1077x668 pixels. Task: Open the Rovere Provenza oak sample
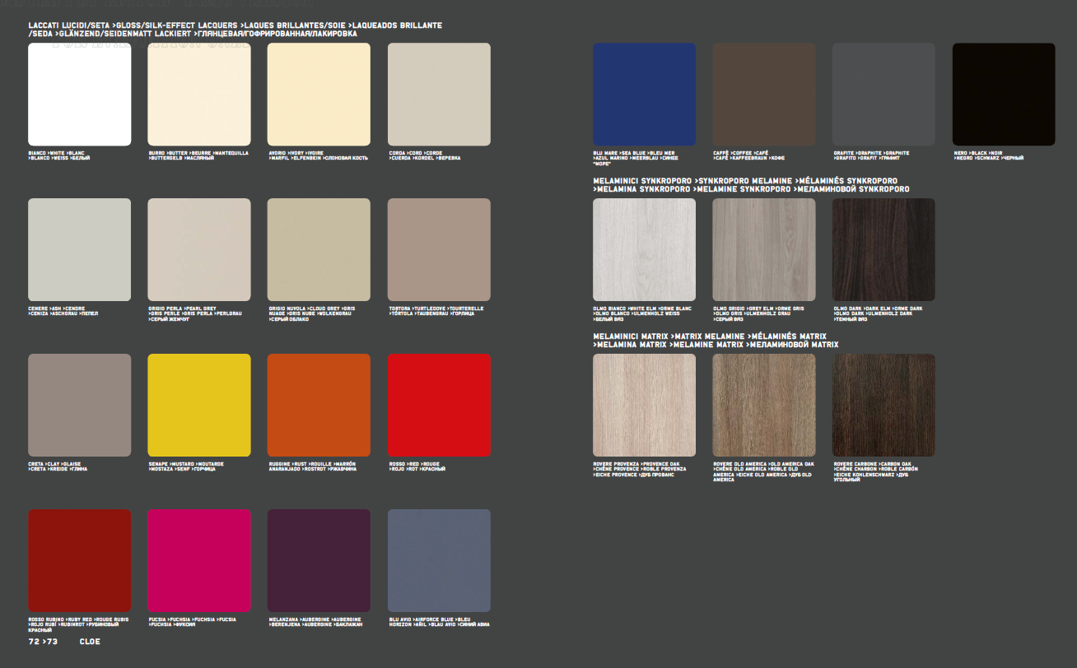coord(644,405)
